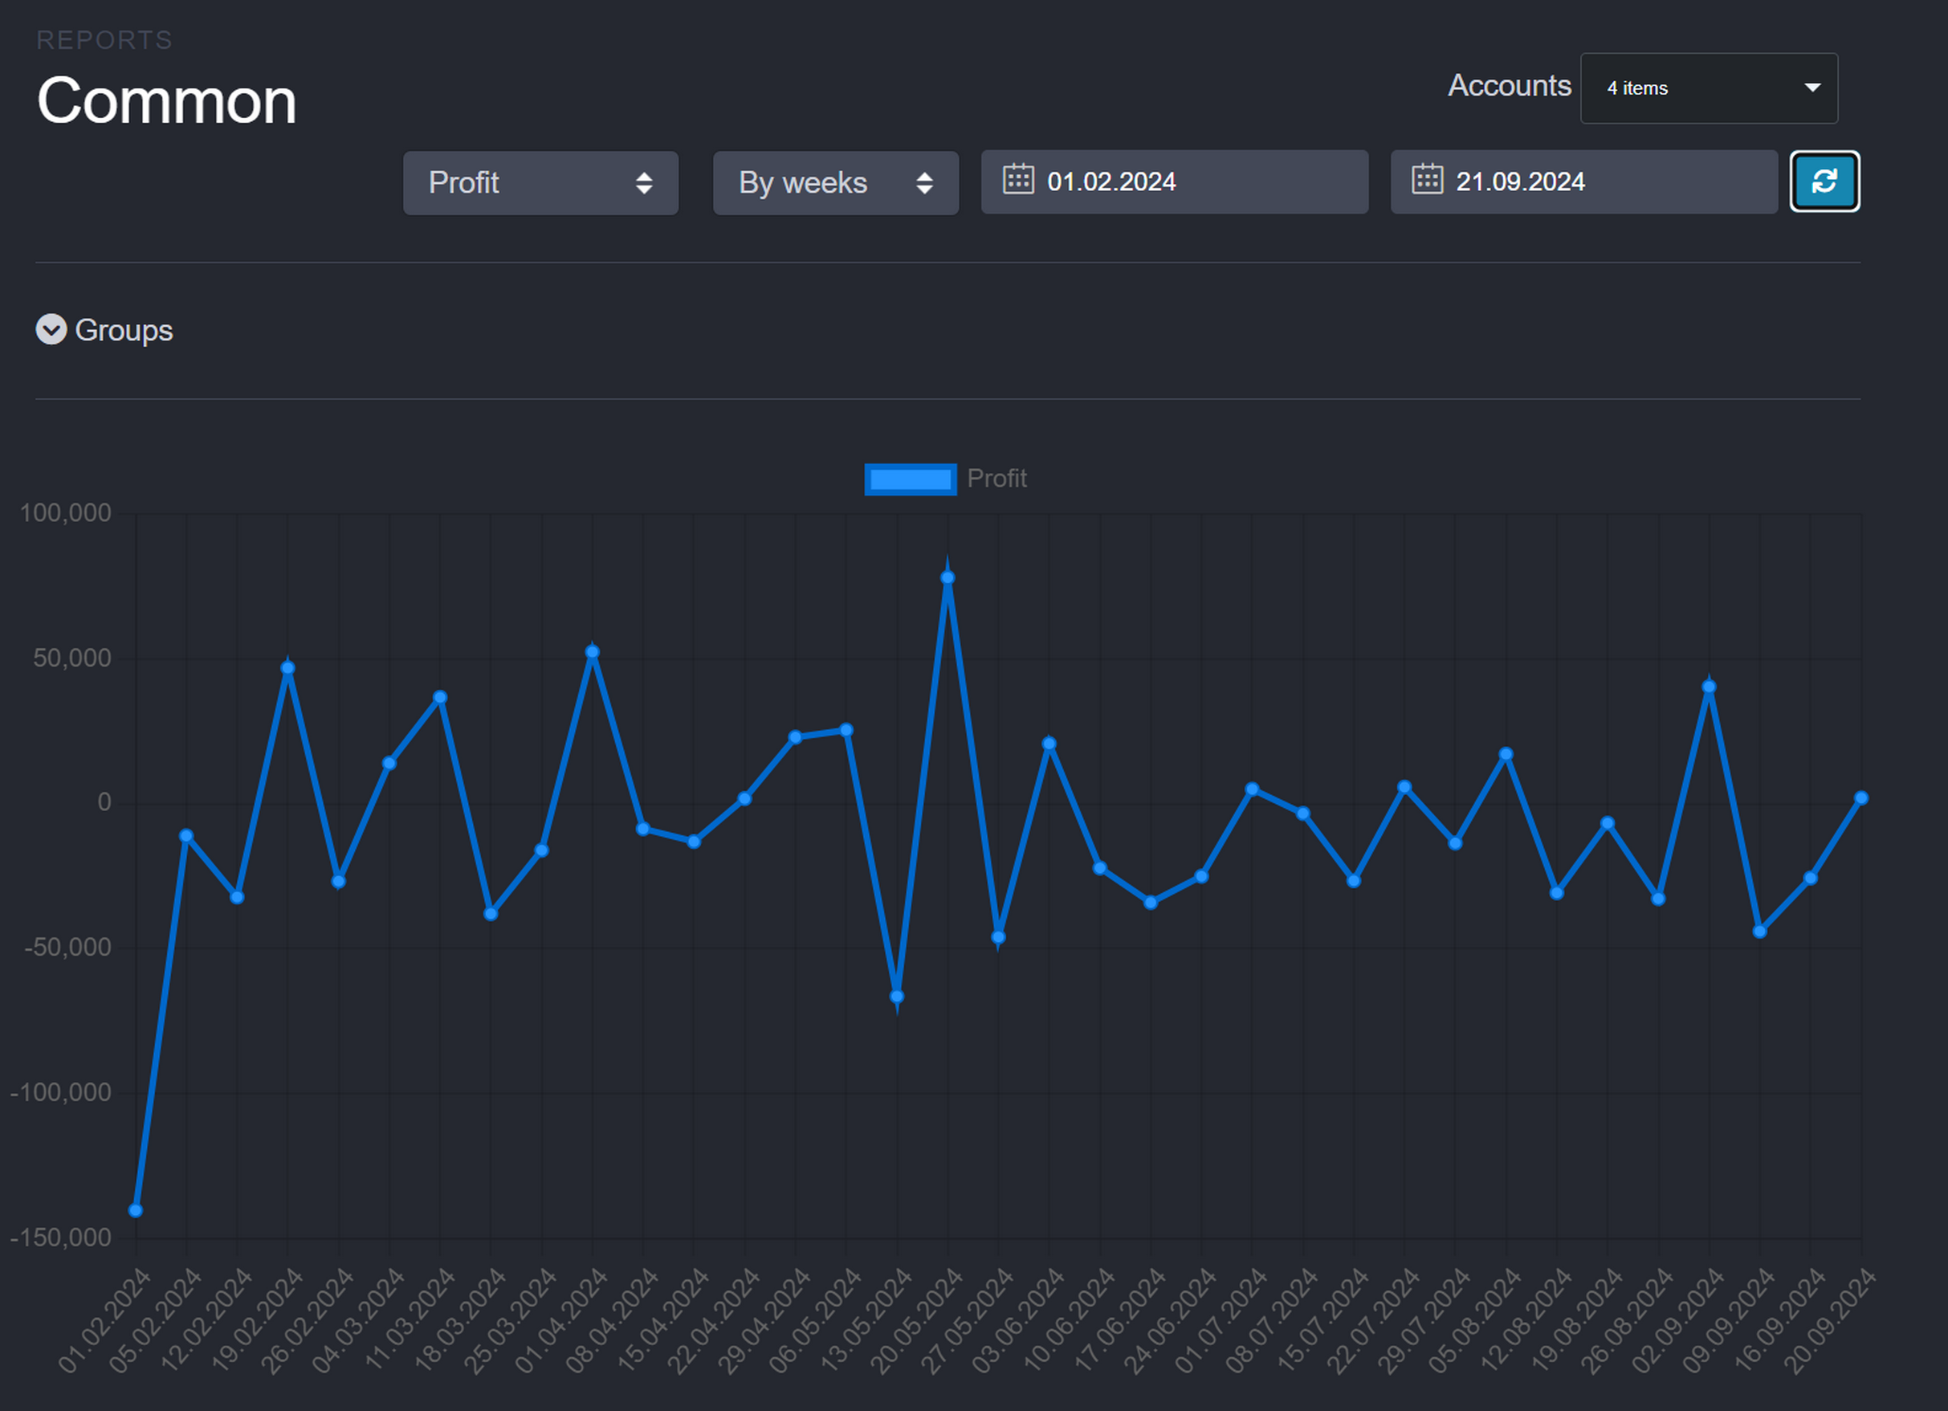Click the last data point at 20.09.2024

tap(1860, 799)
